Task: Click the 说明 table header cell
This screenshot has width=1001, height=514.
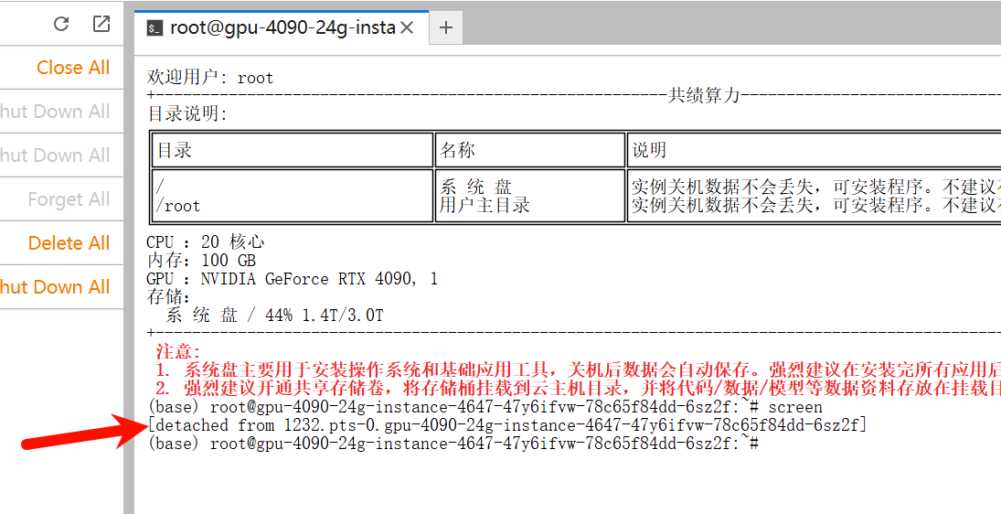Action: [x=814, y=150]
